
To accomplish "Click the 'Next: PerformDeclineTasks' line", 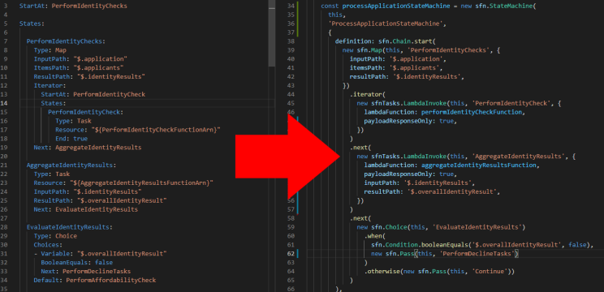I will 85,272.
